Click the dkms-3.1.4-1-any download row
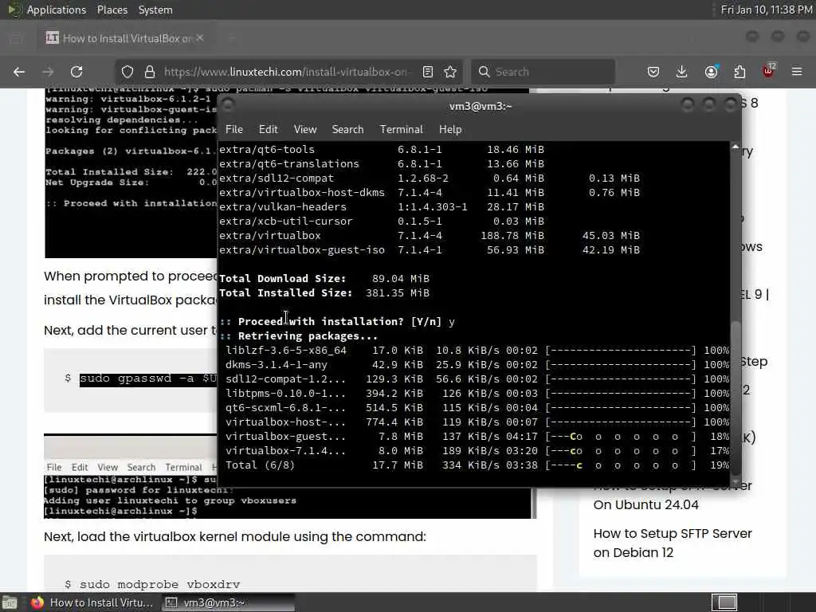816x612 pixels. click(477, 365)
